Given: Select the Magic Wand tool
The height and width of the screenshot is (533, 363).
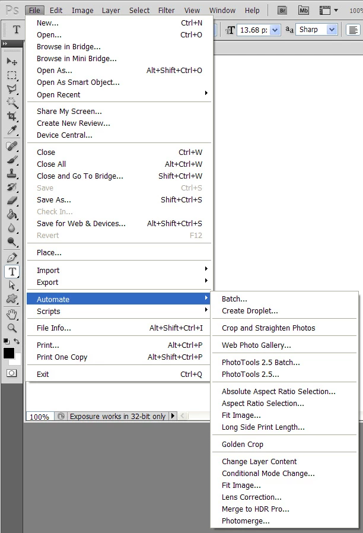Looking at the screenshot, I should coord(12,102).
